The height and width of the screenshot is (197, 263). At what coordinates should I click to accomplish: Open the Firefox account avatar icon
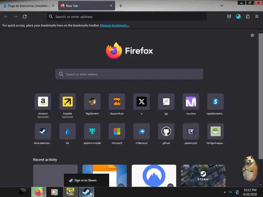238,16
